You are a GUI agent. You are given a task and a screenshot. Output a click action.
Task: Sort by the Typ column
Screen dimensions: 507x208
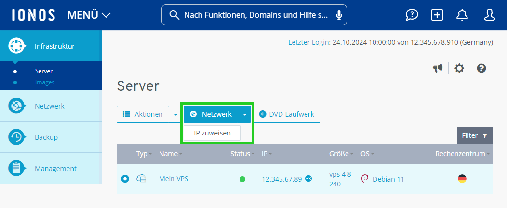pyautogui.click(x=144, y=154)
